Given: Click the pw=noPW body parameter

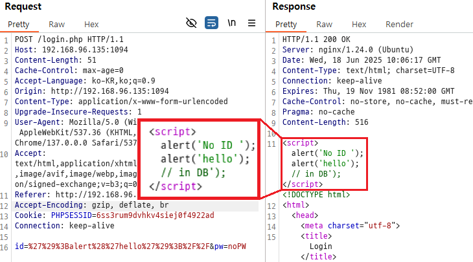Looking at the screenshot, I should pyautogui.click(x=230, y=246).
